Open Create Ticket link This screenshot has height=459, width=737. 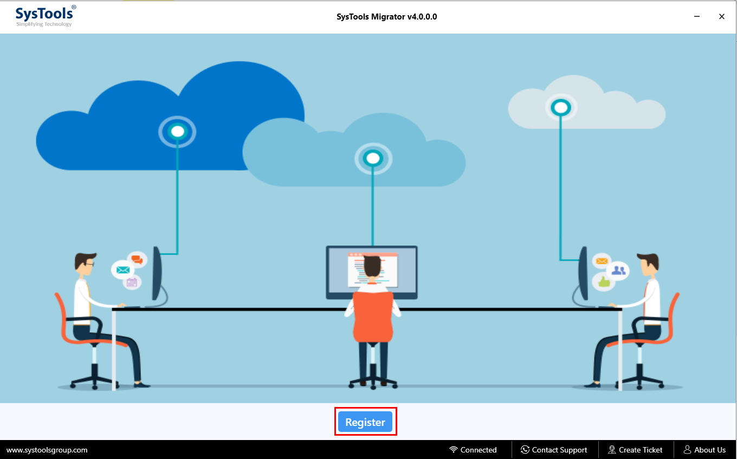[x=635, y=450]
